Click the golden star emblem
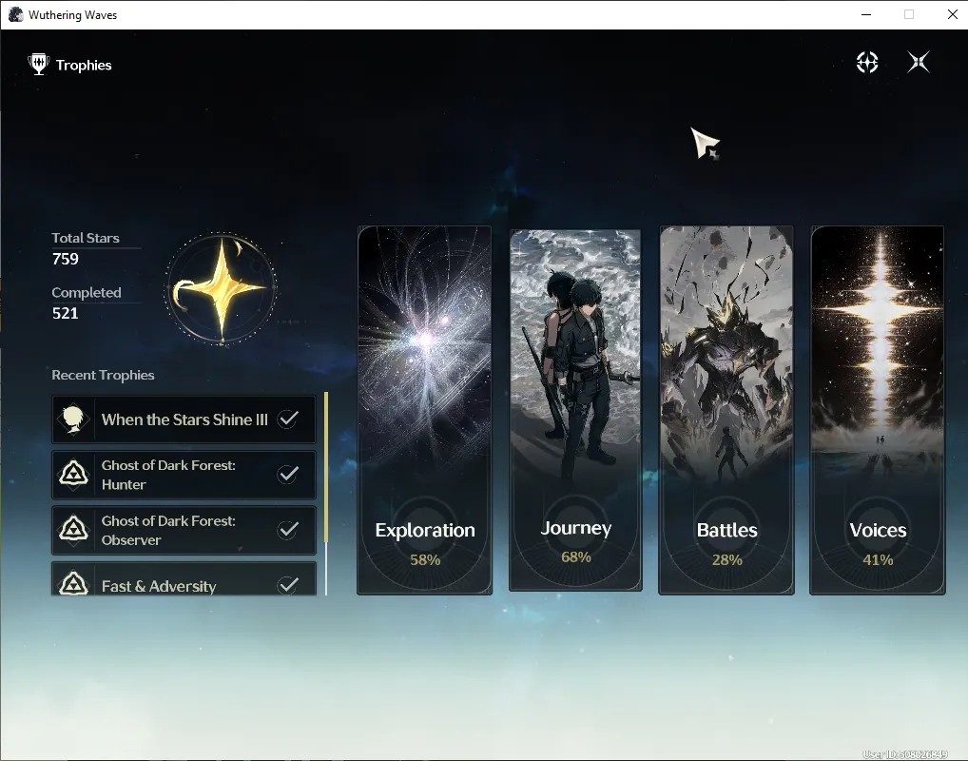The image size is (968, 761). [x=221, y=288]
